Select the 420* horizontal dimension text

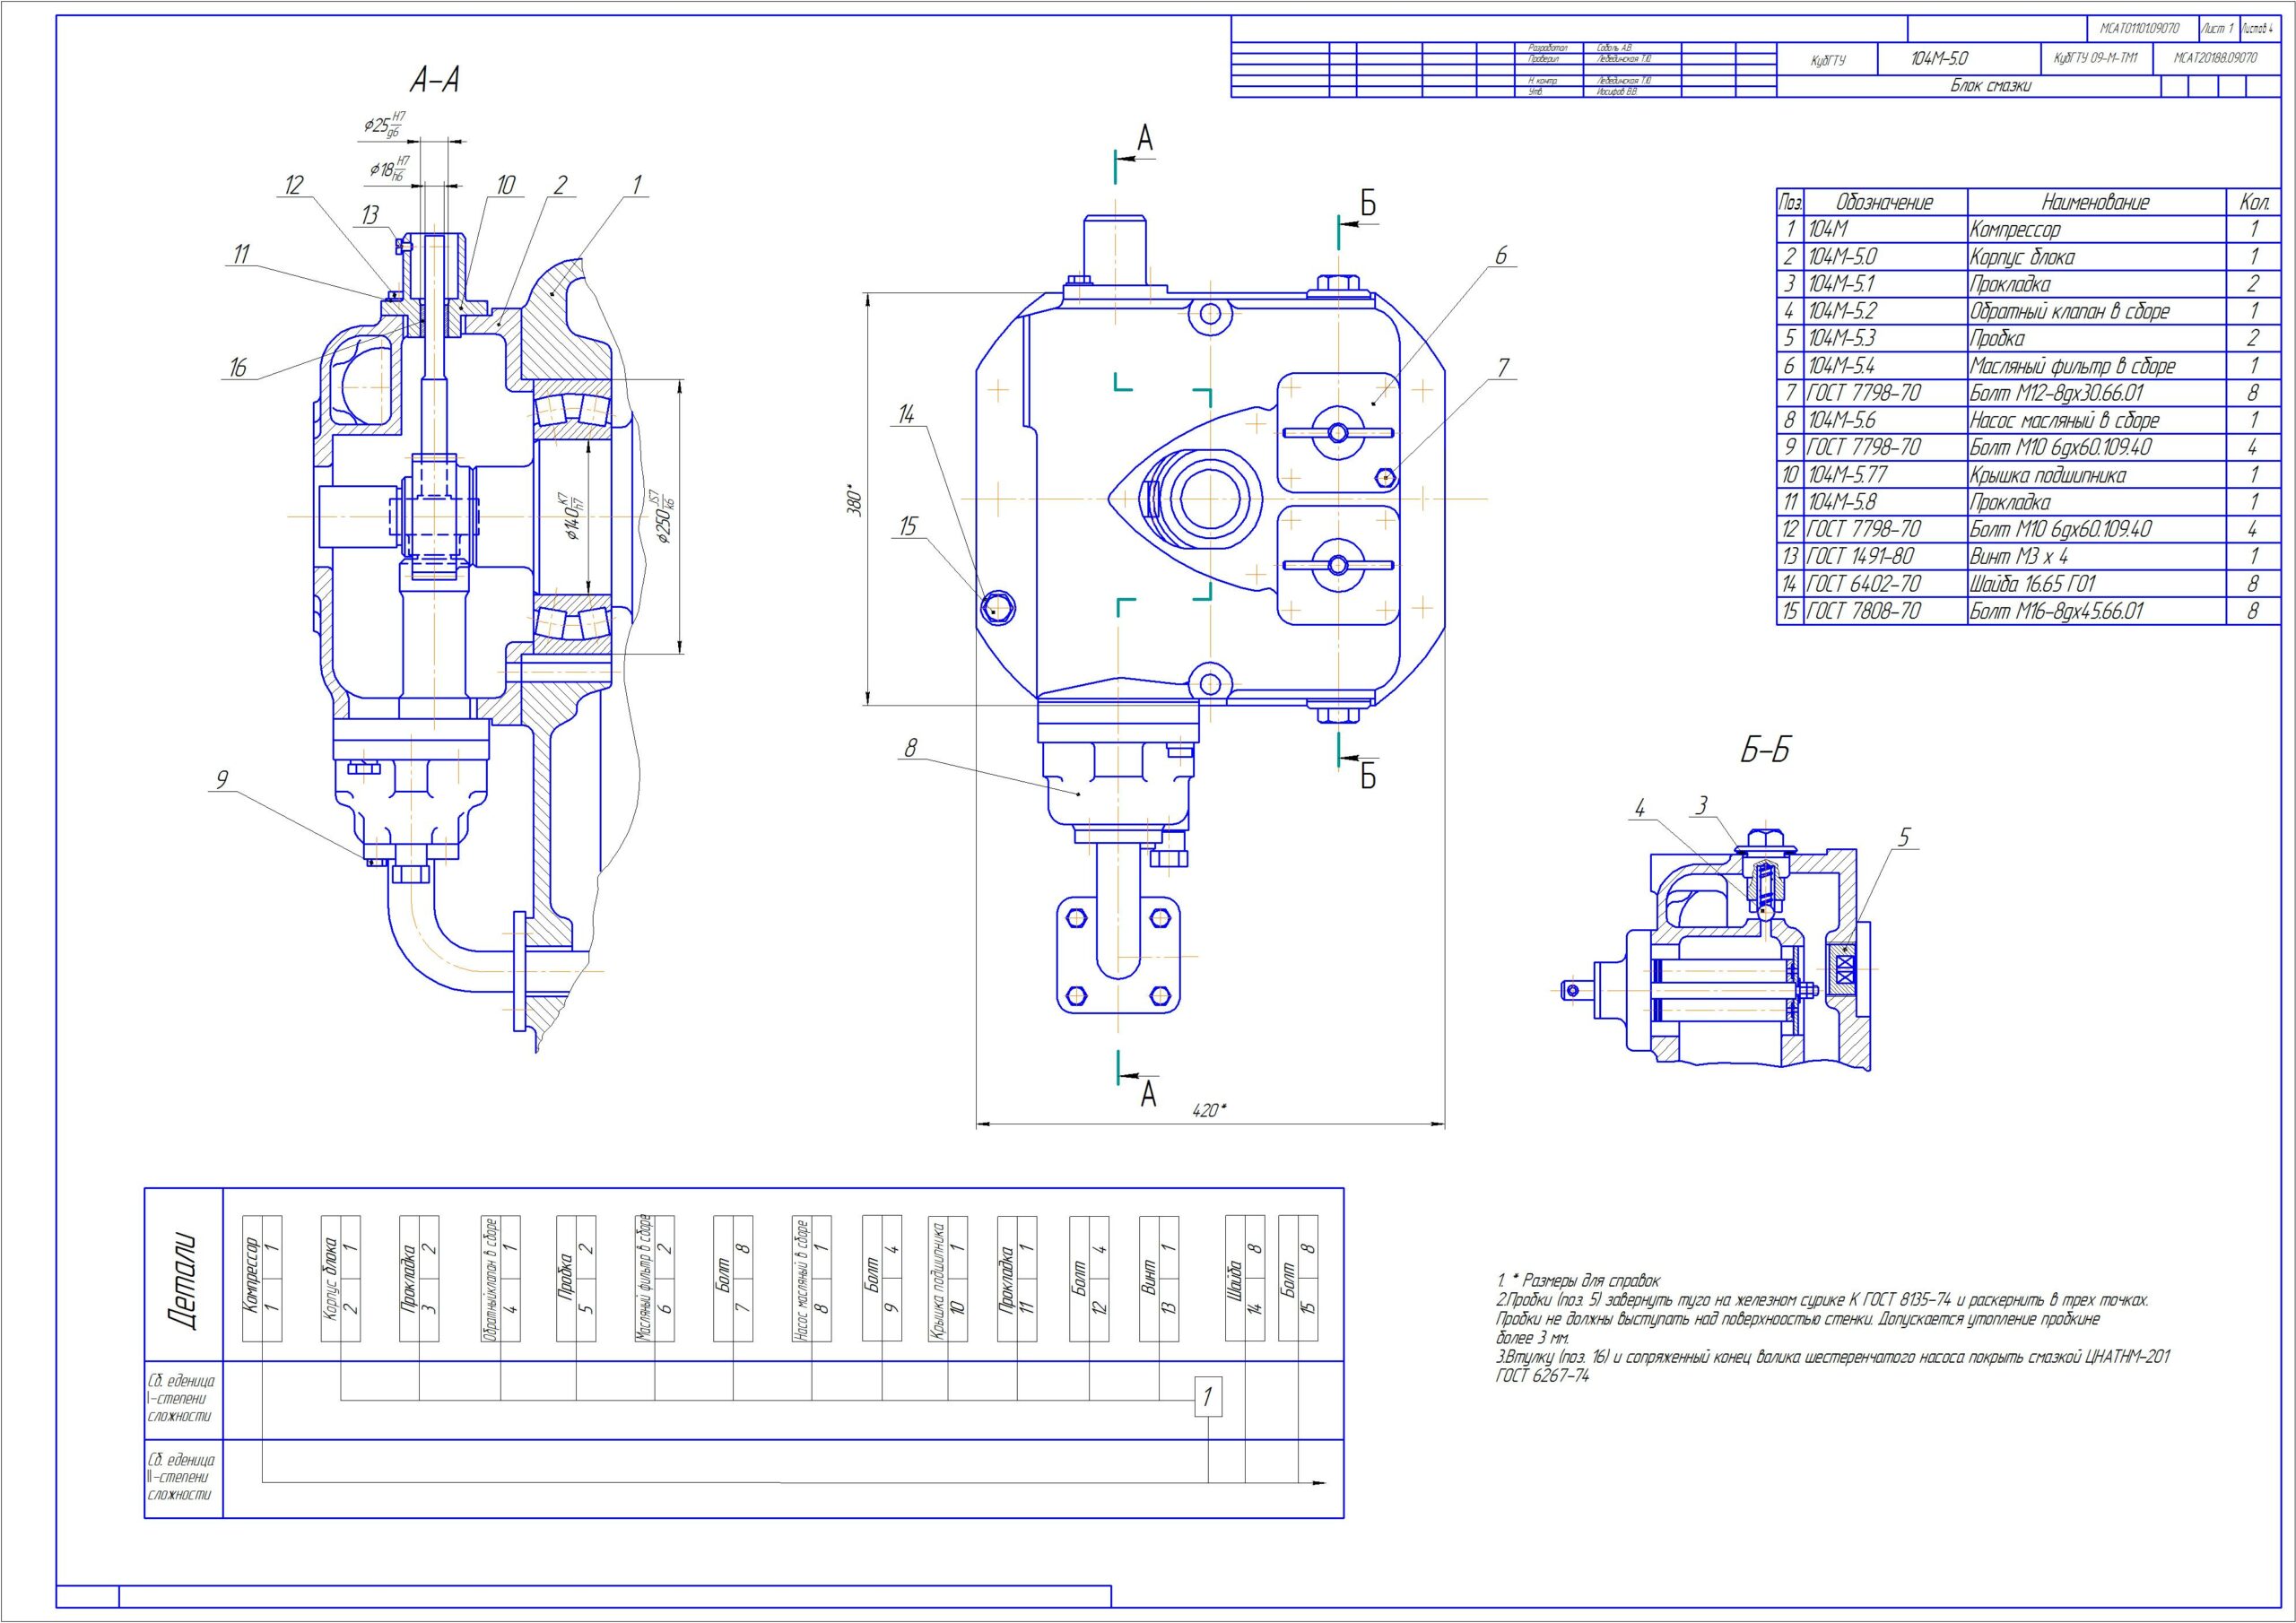1209,1110
